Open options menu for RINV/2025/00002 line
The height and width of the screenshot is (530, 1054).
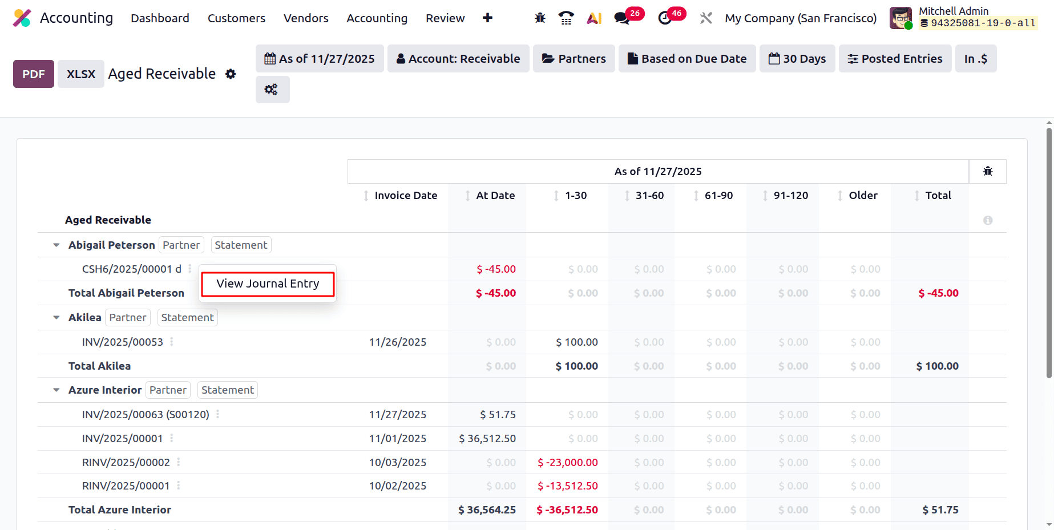[x=178, y=462]
